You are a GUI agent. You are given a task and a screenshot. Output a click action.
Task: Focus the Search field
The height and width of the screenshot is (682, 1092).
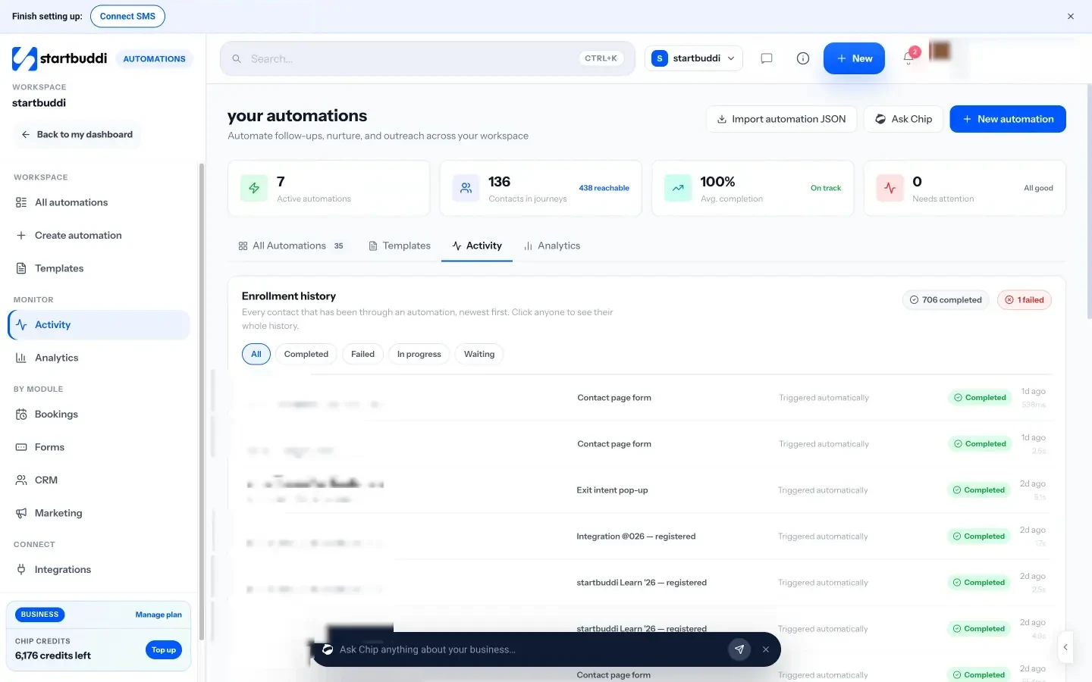[x=428, y=58]
